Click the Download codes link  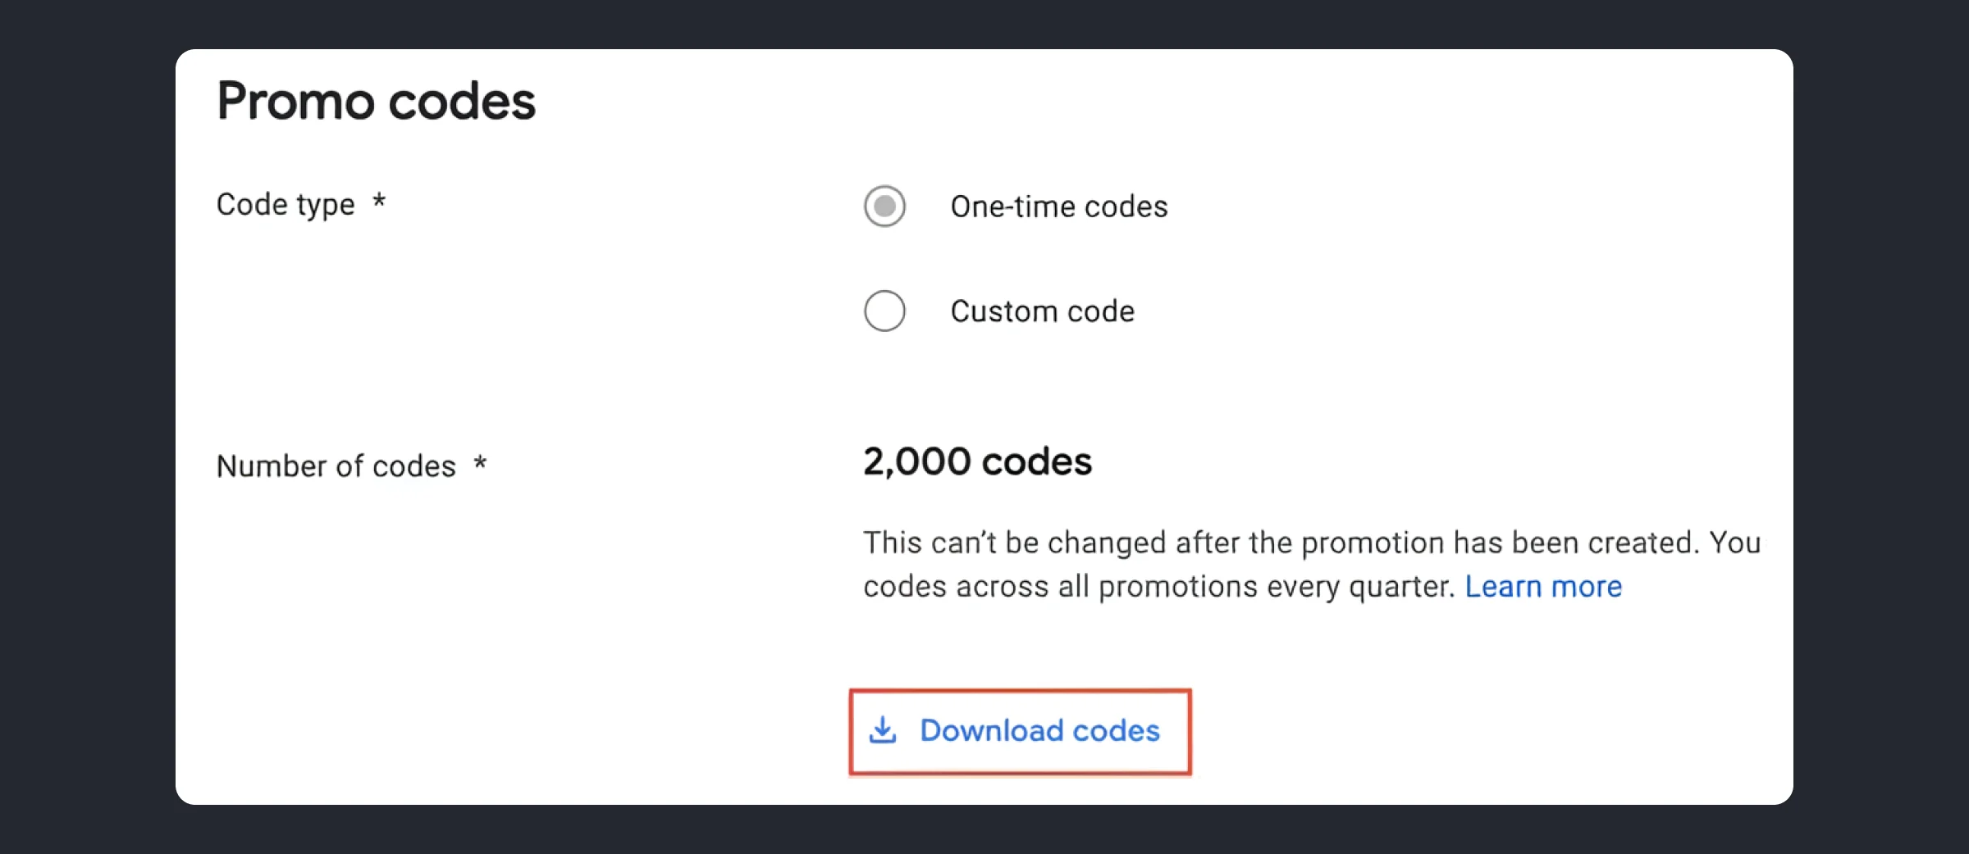pyautogui.click(x=1039, y=730)
